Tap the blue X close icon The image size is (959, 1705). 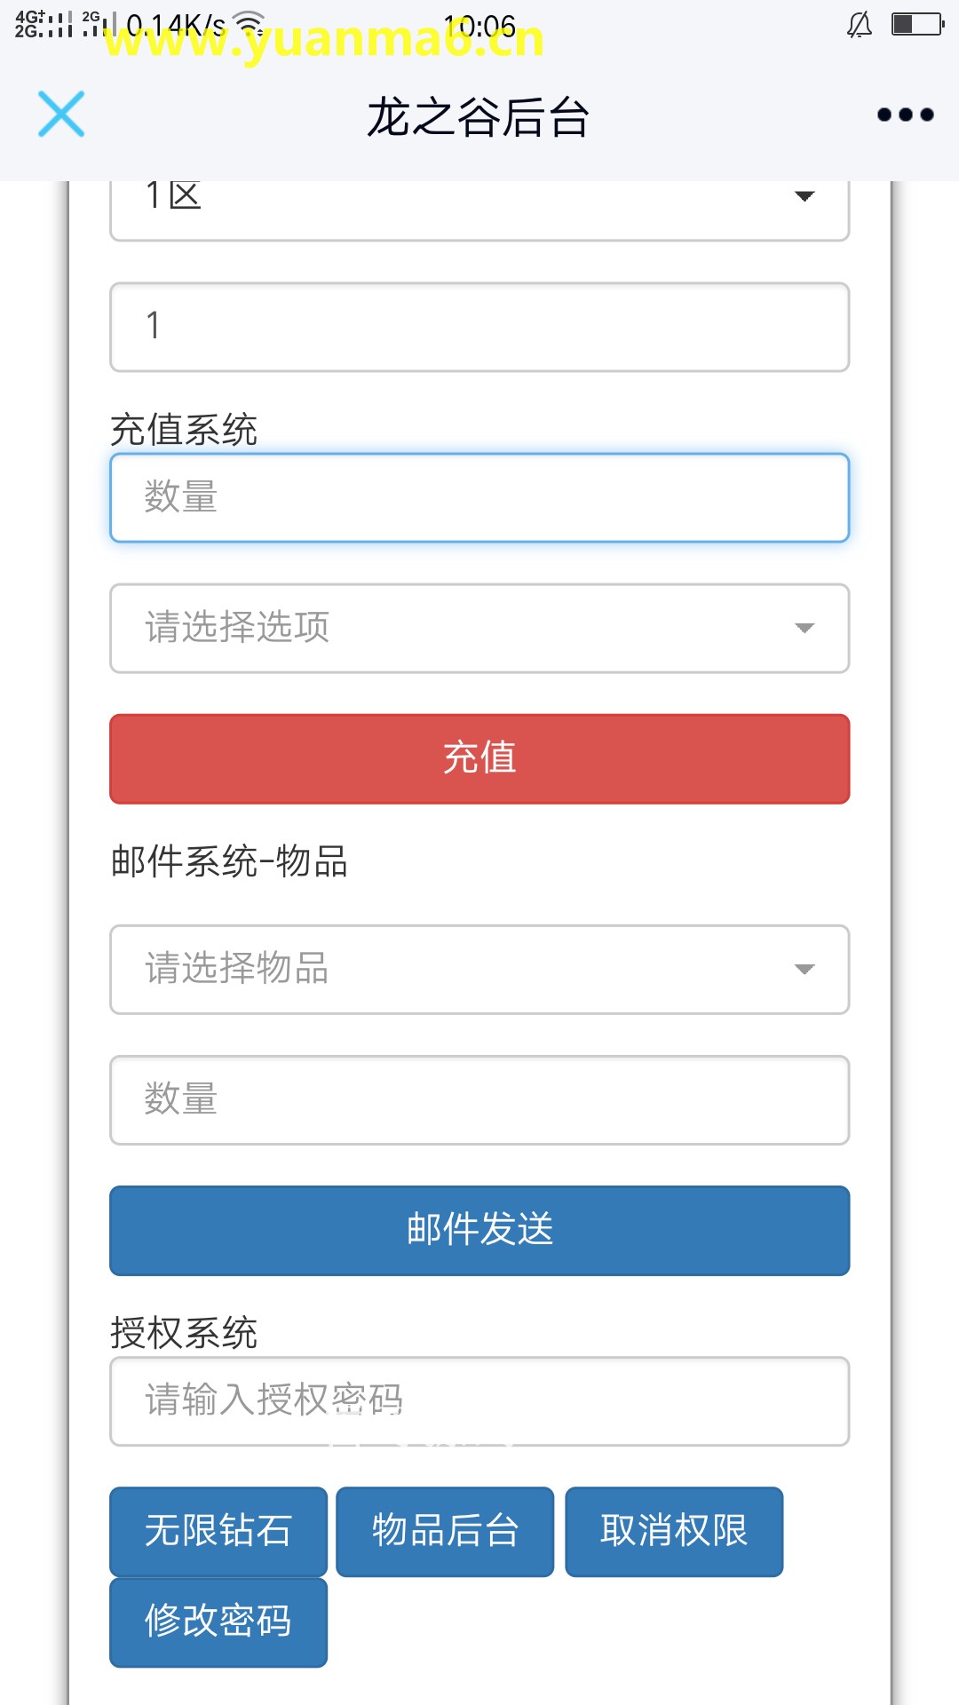click(61, 114)
